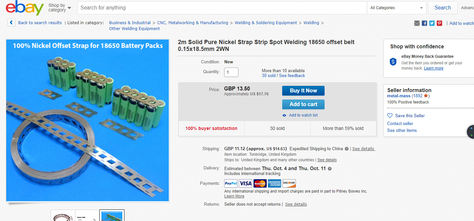Share this item on Facebook
This screenshot has width=474, height=221.
tap(424, 23)
